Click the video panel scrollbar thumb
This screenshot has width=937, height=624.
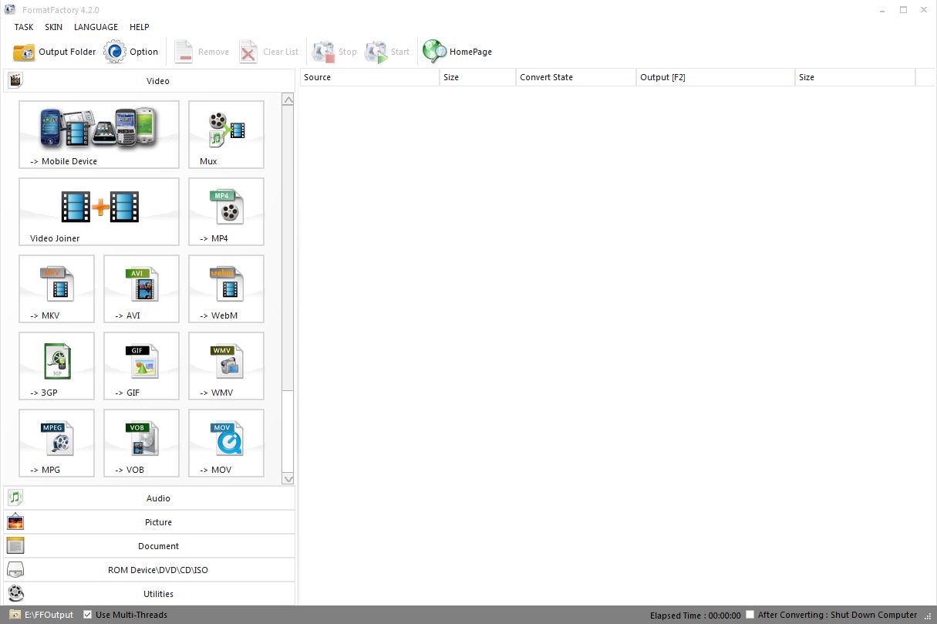click(x=288, y=248)
